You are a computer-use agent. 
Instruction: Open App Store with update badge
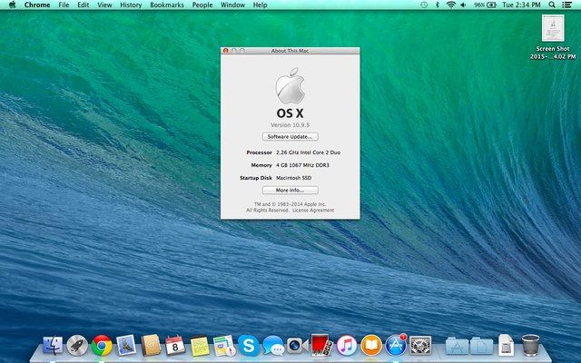point(396,345)
